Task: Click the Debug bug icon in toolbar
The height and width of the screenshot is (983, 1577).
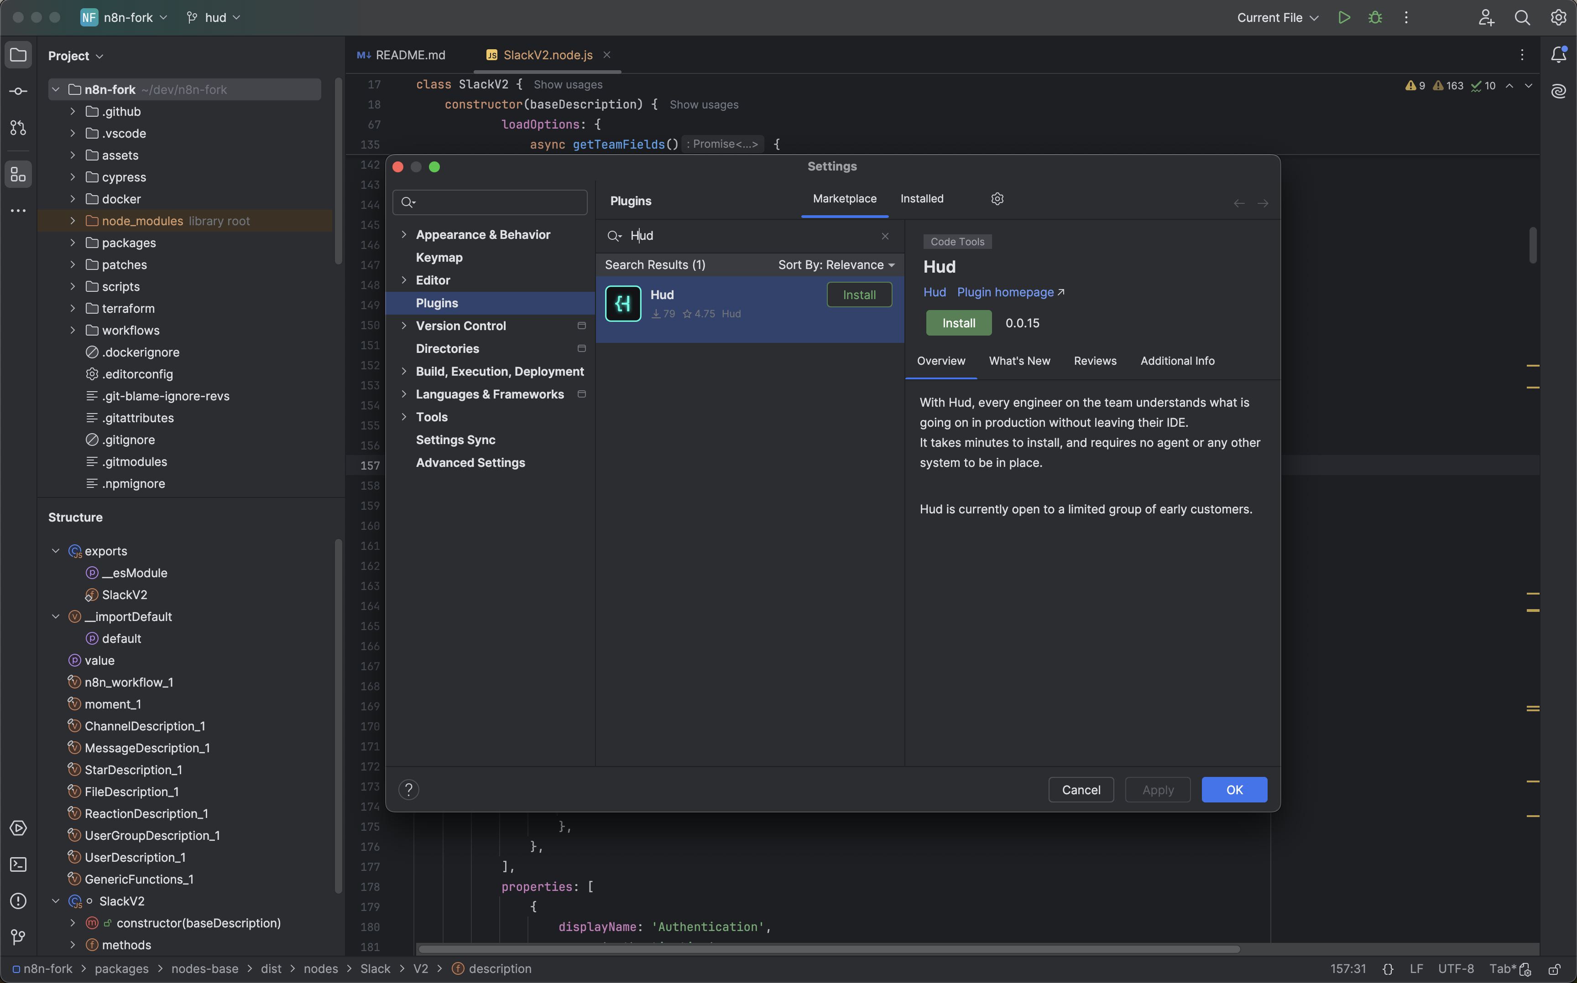Action: pos(1375,17)
